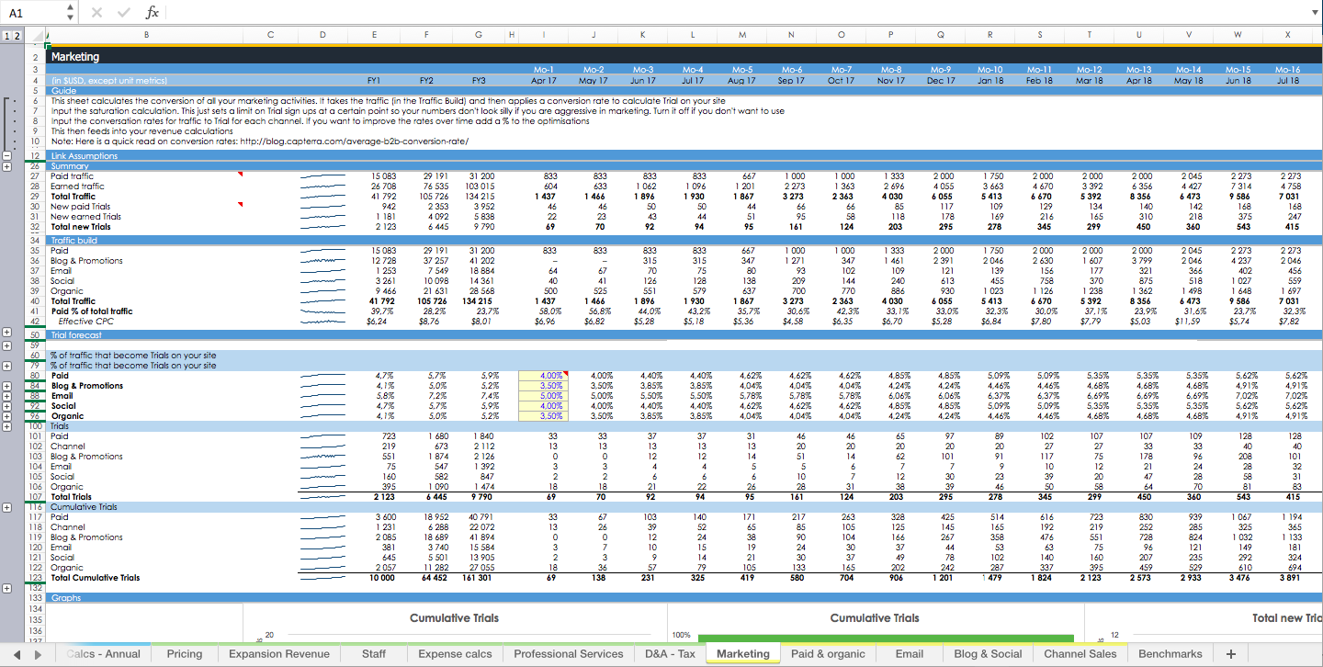
Task: Click the Graphs section header
Action: [x=65, y=598]
